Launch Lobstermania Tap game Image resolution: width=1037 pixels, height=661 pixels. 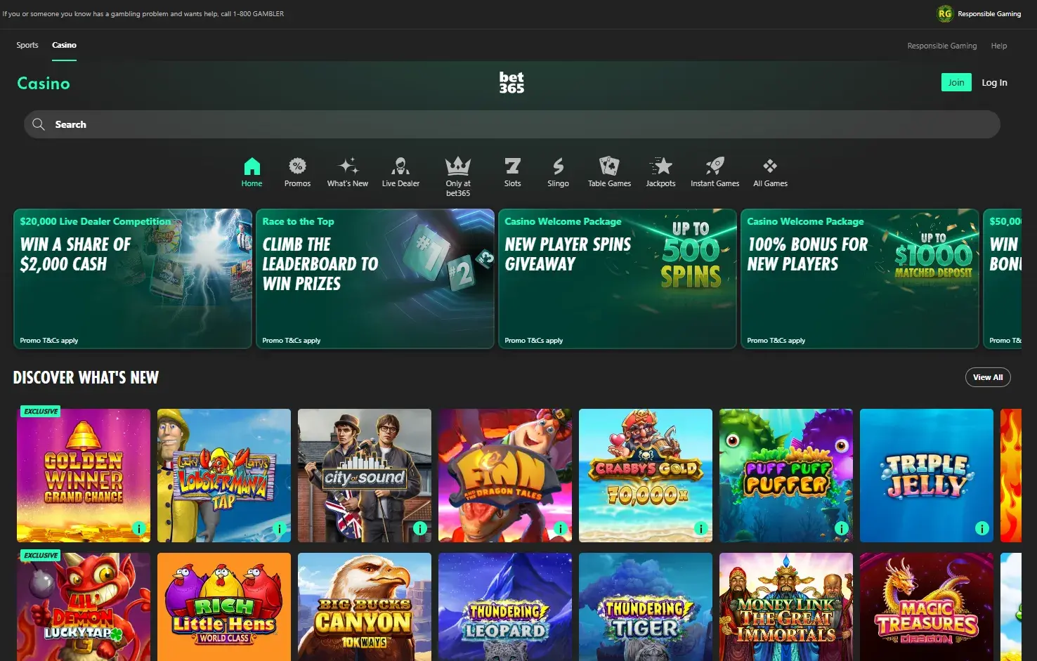(224, 476)
